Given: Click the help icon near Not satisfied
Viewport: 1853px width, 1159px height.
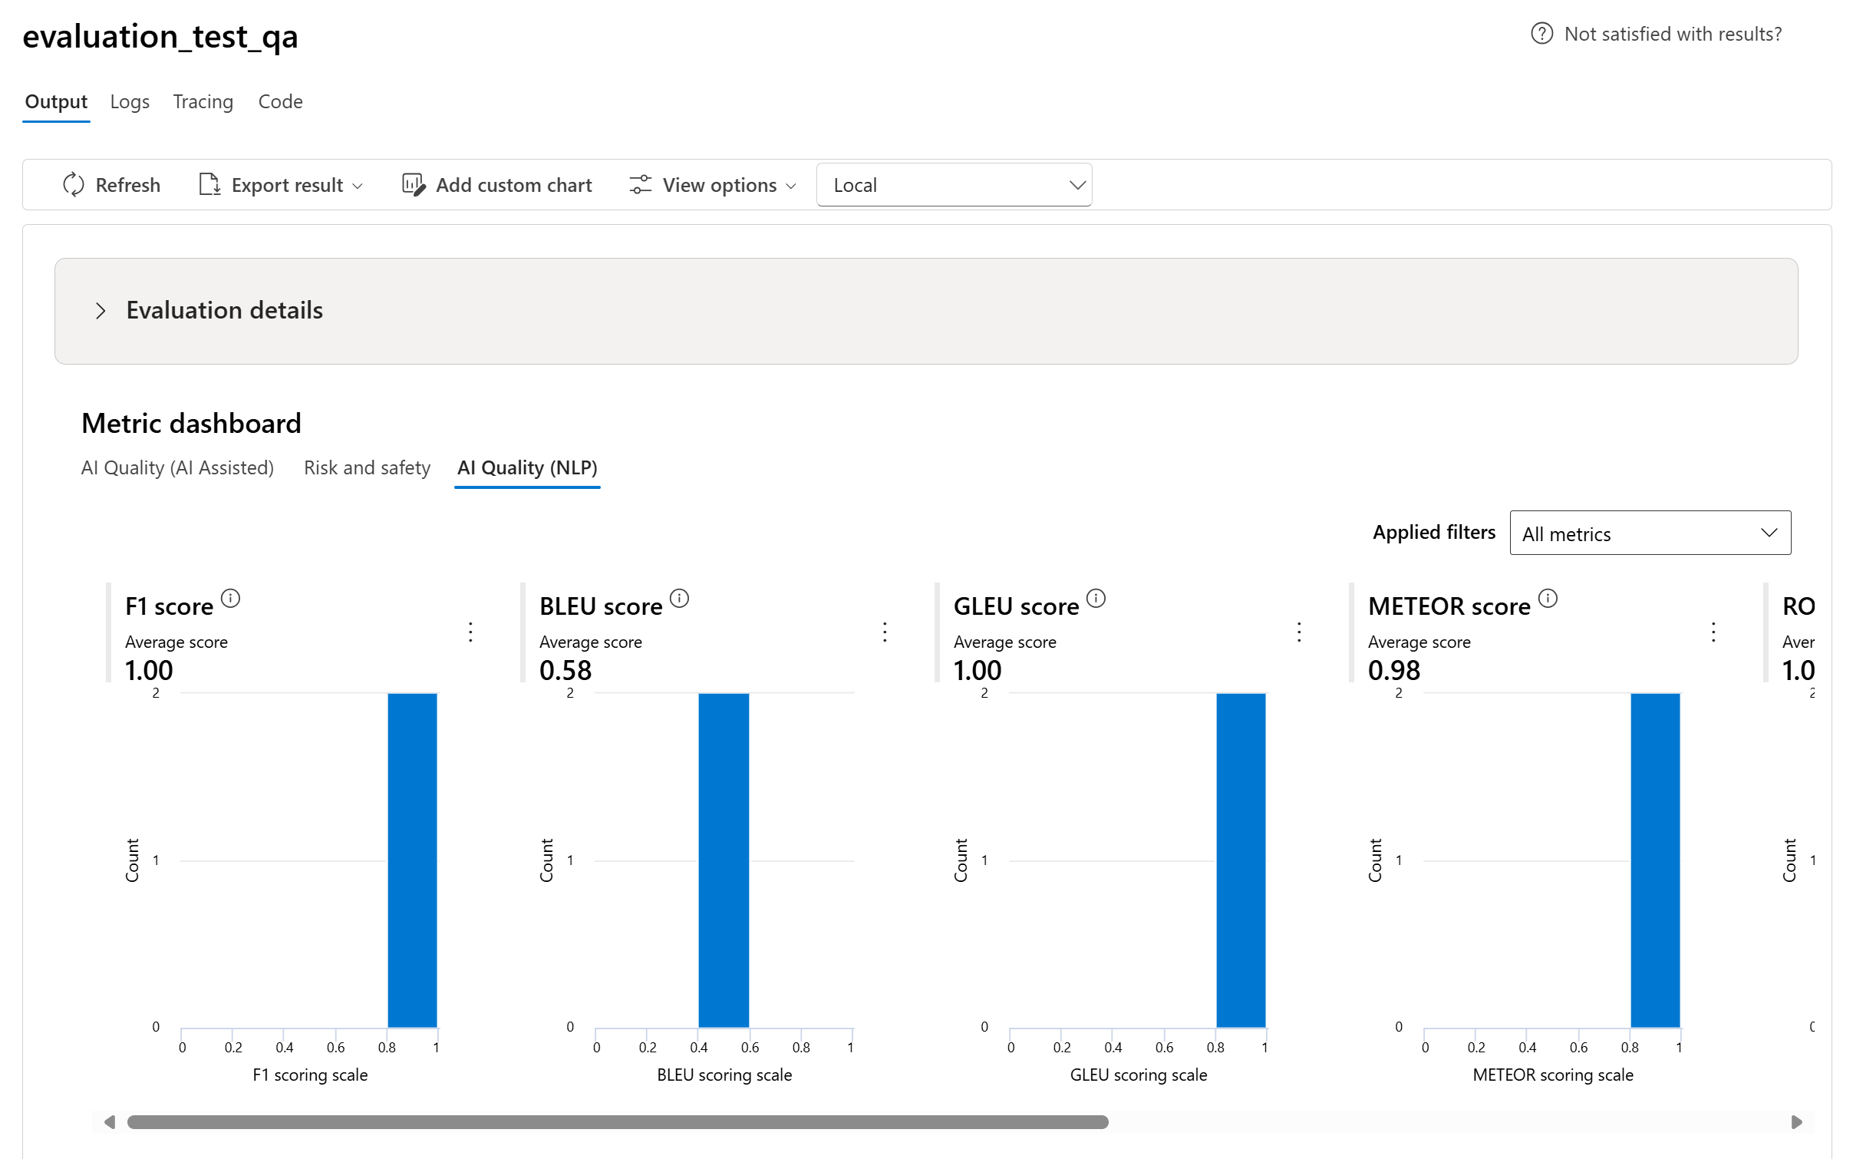Looking at the screenshot, I should [x=1541, y=34].
